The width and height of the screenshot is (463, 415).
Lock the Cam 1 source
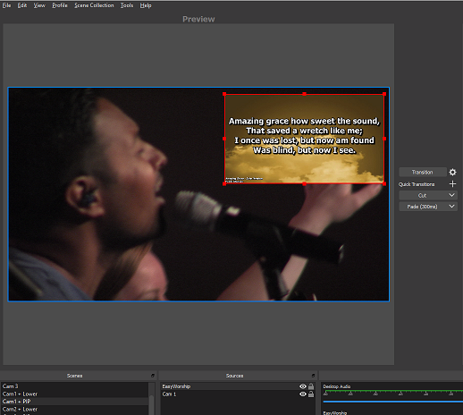coord(311,394)
